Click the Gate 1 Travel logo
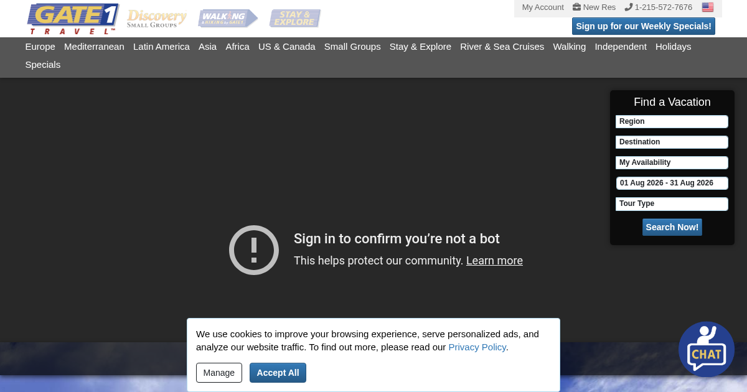Image resolution: width=747 pixels, height=392 pixels. (x=73, y=19)
